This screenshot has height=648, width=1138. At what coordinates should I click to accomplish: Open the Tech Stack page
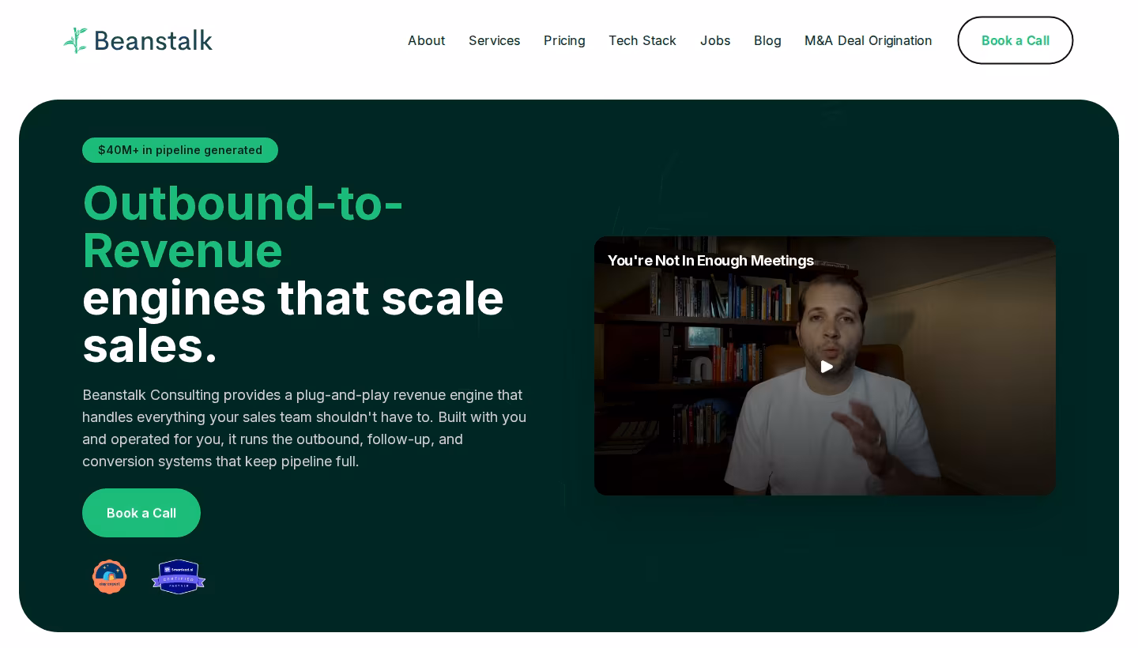[642, 40]
